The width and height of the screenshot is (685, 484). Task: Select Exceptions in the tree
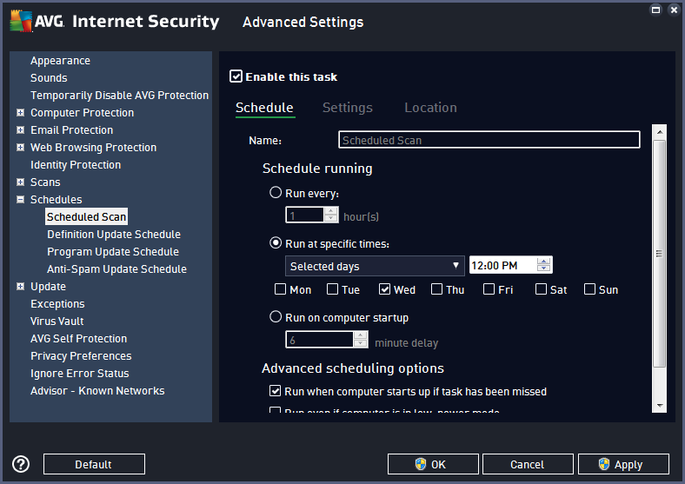pos(57,304)
